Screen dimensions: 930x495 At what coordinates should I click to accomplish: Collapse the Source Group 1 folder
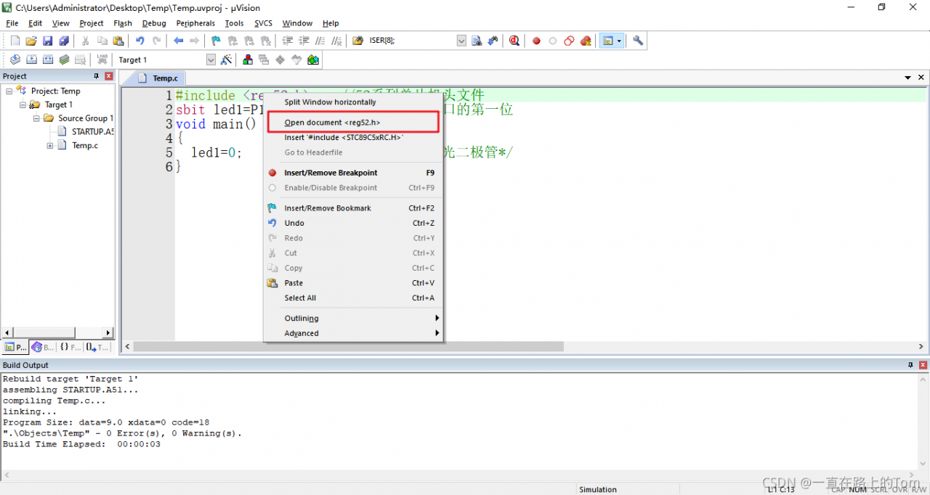point(36,118)
